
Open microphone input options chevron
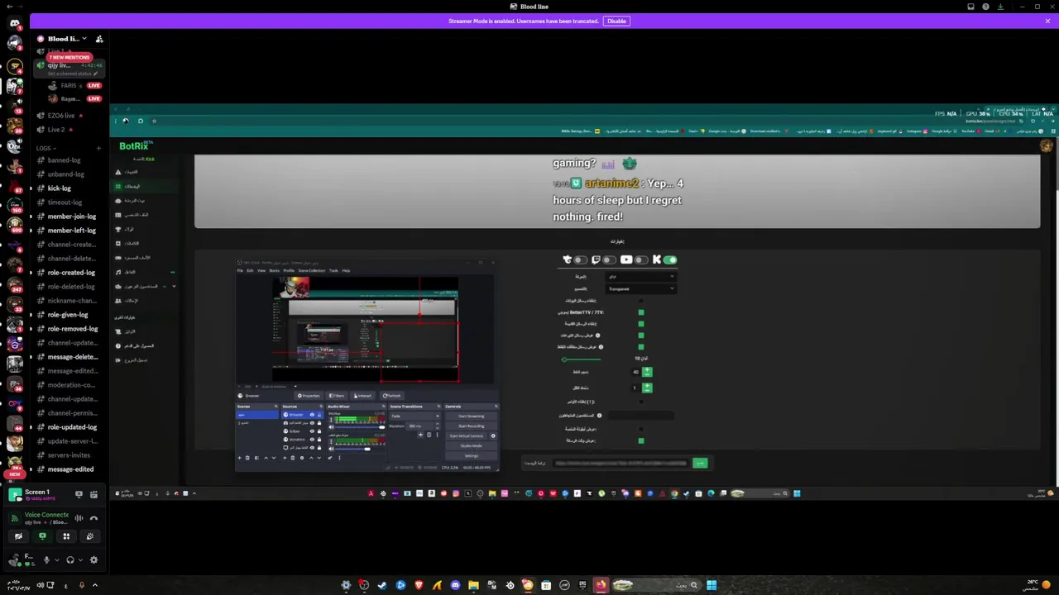56,560
